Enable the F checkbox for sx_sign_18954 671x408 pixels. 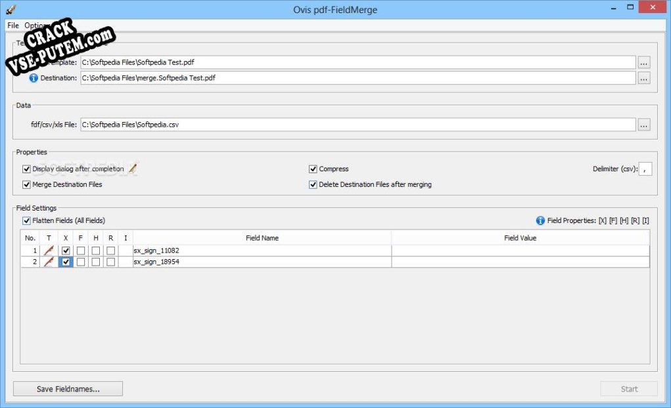[x=80, y=261]
